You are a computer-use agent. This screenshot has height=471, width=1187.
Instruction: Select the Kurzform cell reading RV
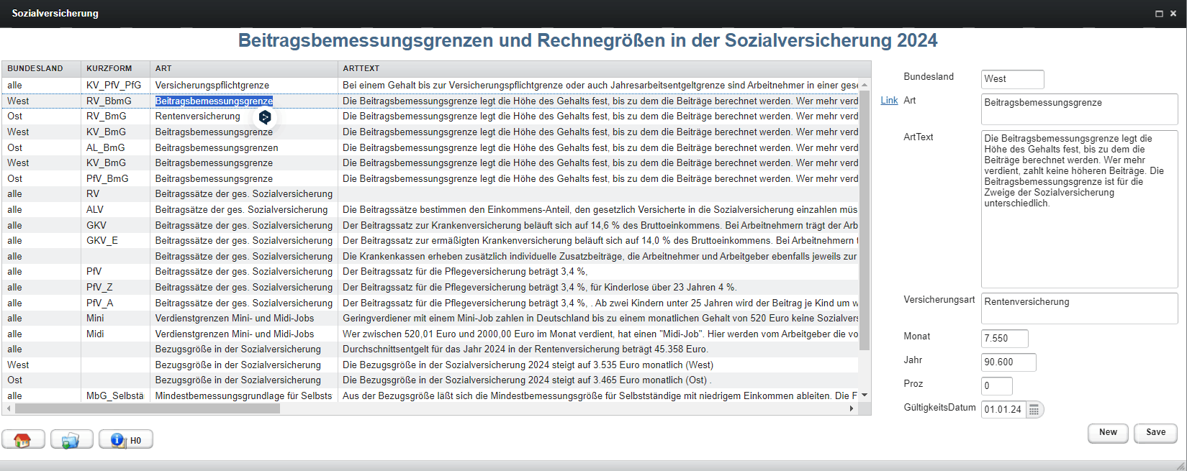click(x=115, y=194)
